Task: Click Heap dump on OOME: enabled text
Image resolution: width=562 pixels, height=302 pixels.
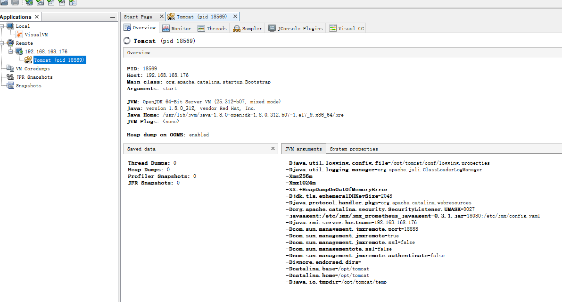Action: (x=168, y=135)
